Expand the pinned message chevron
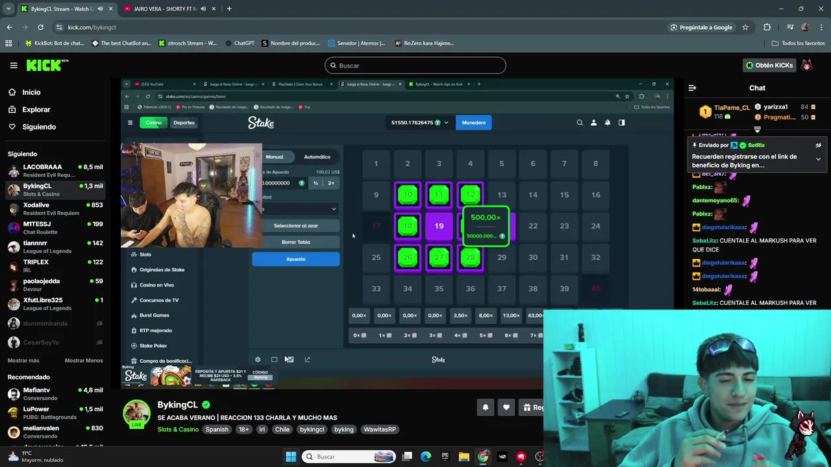Image resolution: width=831 pixels, height=467 pixels. (818, 159)
